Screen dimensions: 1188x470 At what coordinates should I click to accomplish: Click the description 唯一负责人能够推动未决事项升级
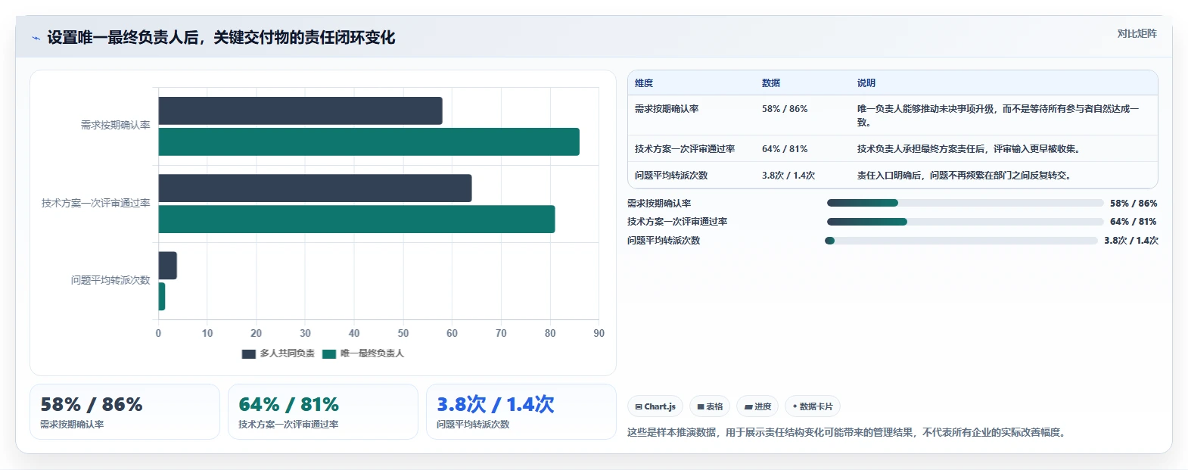(998, 116)
